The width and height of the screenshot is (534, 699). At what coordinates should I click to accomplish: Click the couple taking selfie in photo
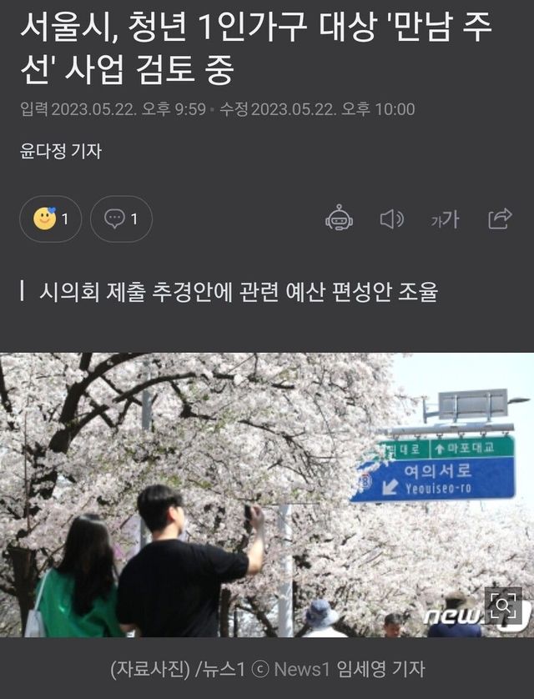coord(147,562)
